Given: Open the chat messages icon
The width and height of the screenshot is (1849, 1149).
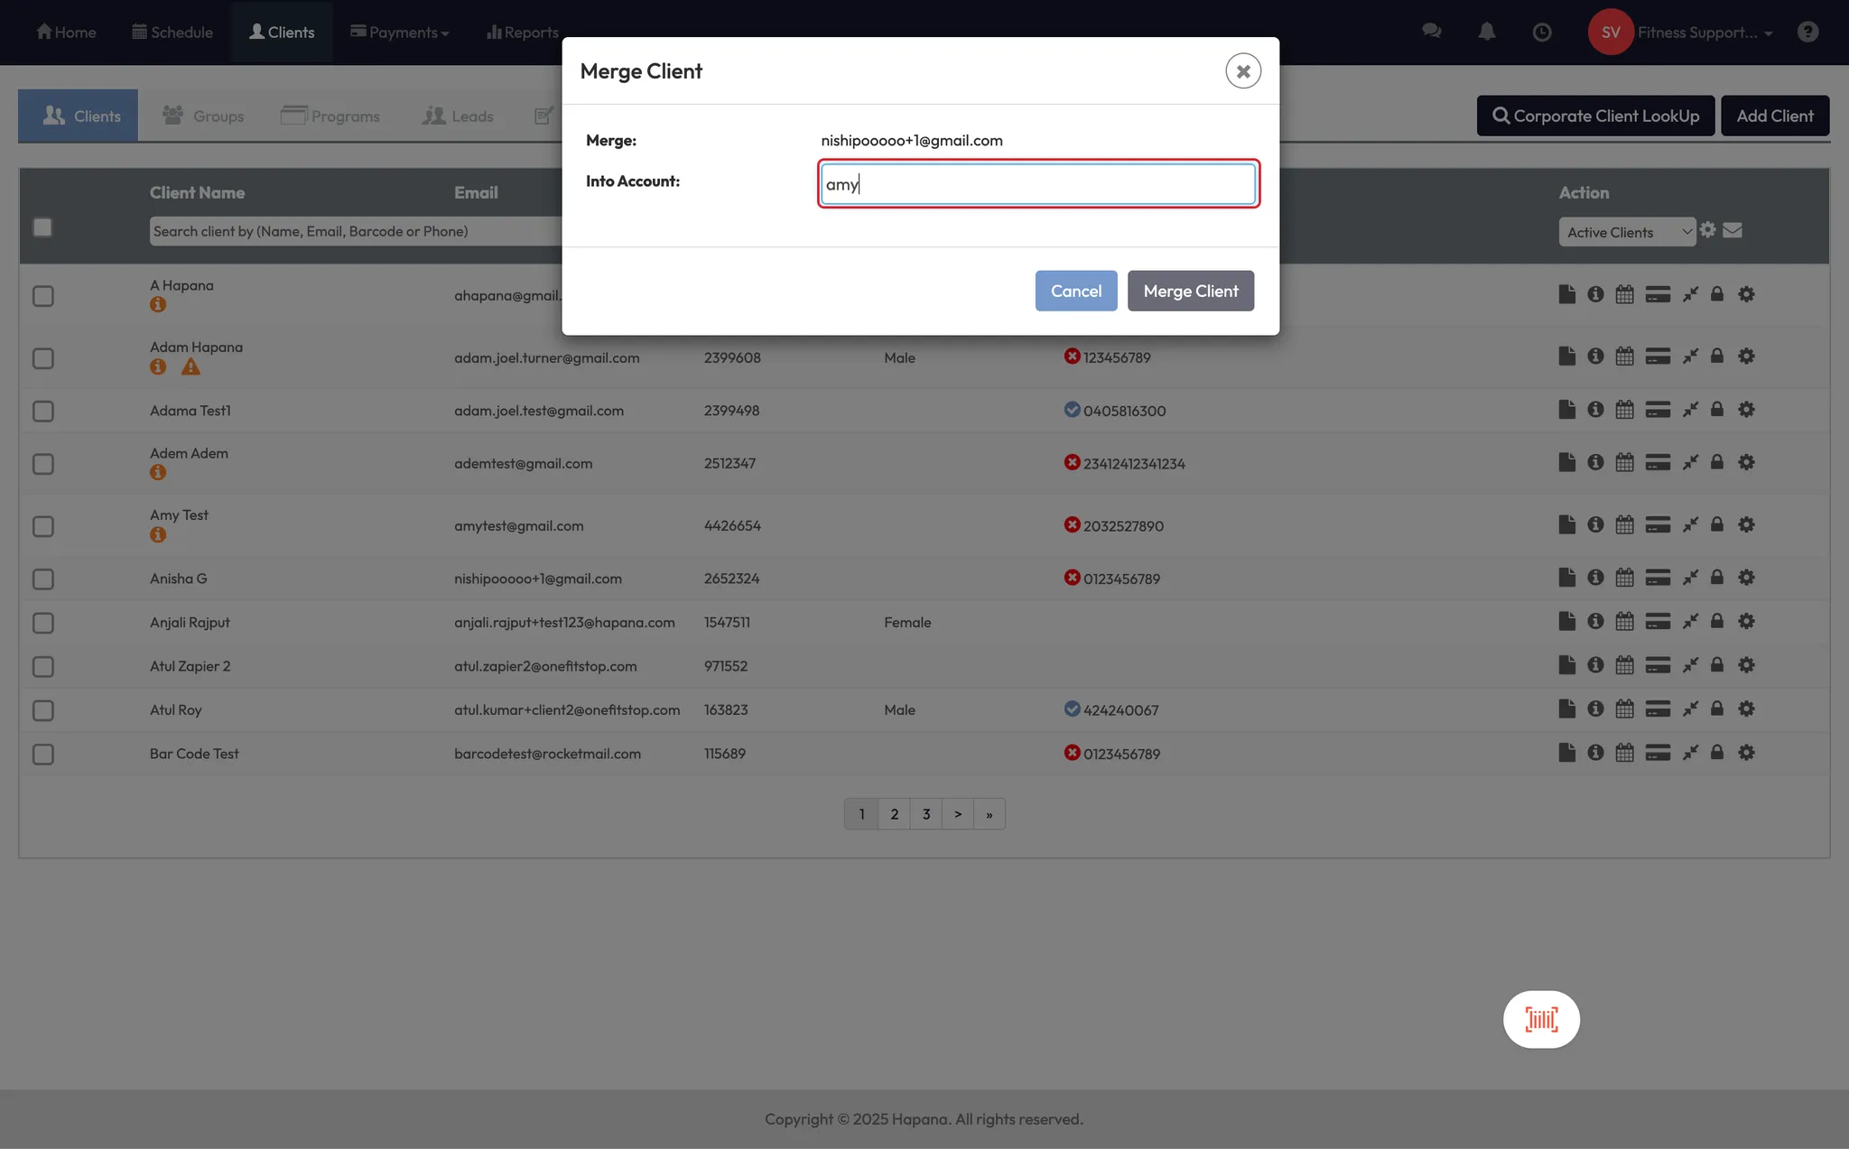Looking at the screenshot, I should tap(1431, 32).
